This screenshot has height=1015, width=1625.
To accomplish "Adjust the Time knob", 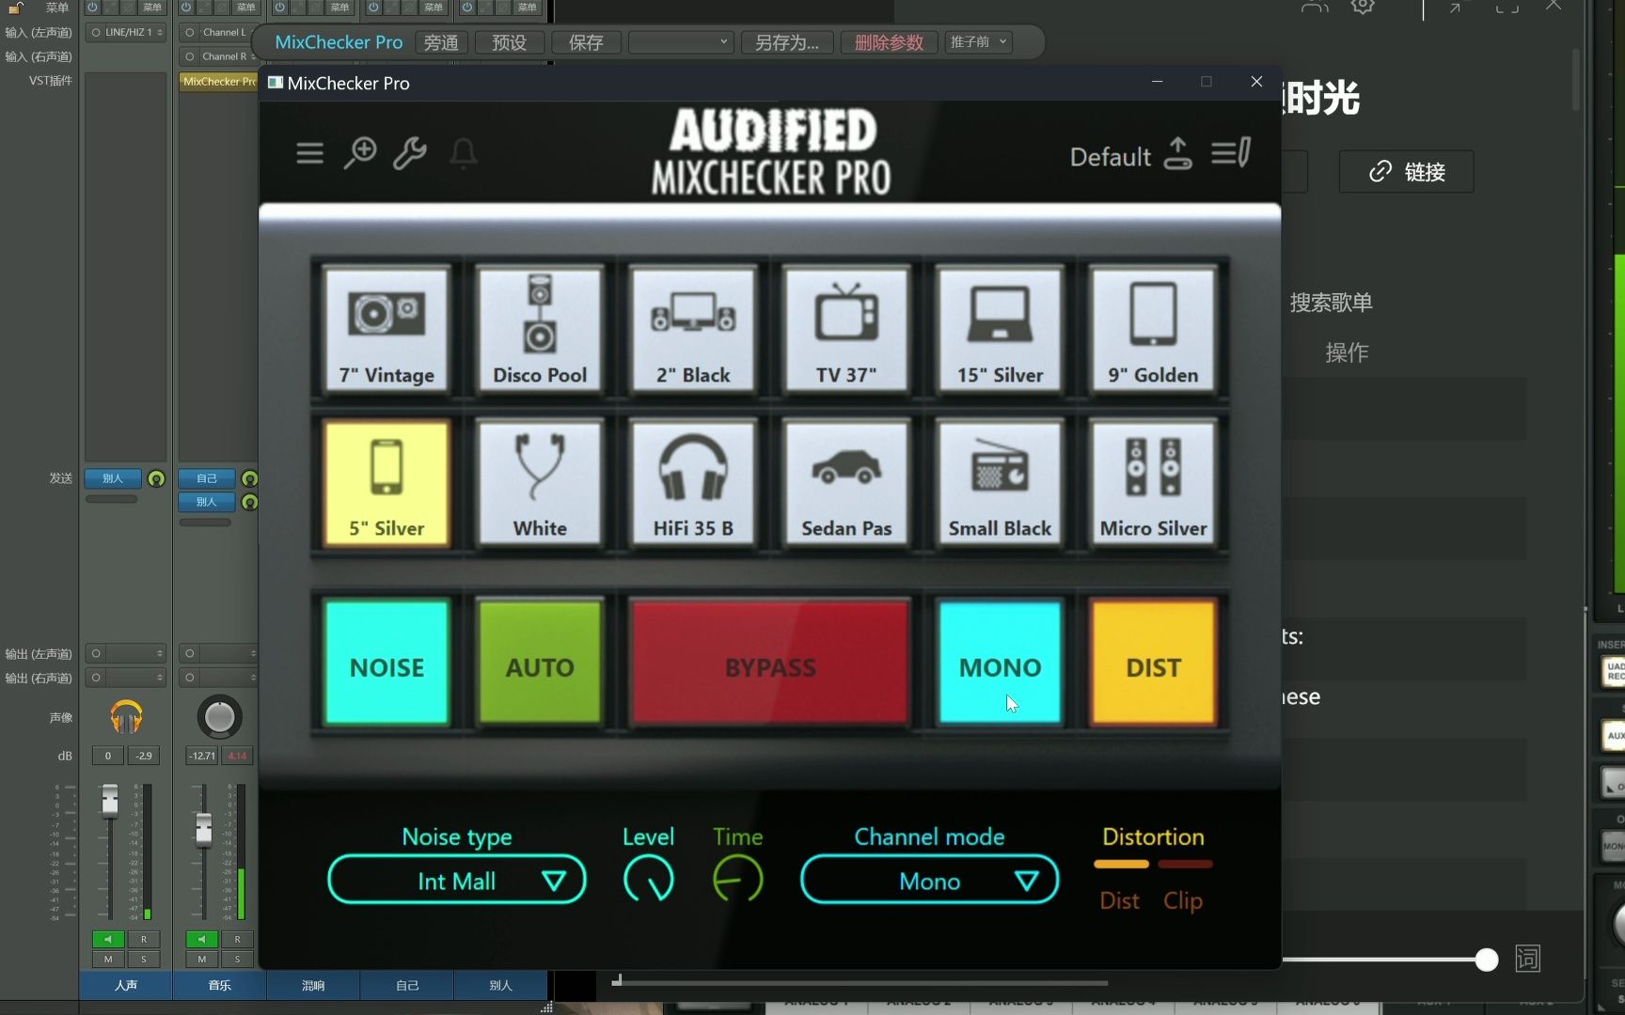I will pos(737,880).
